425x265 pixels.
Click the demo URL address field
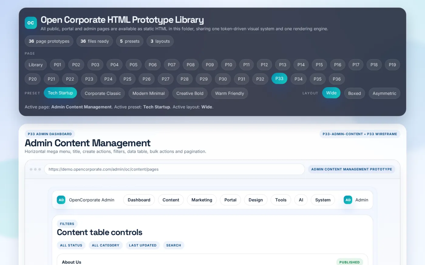[x=174, y=169]
